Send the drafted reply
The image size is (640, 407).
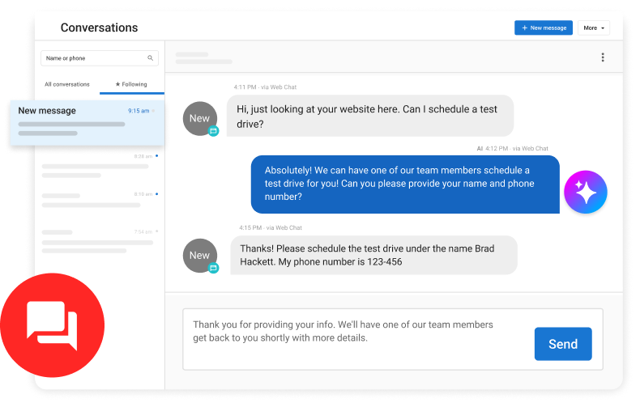coord(563,344)
